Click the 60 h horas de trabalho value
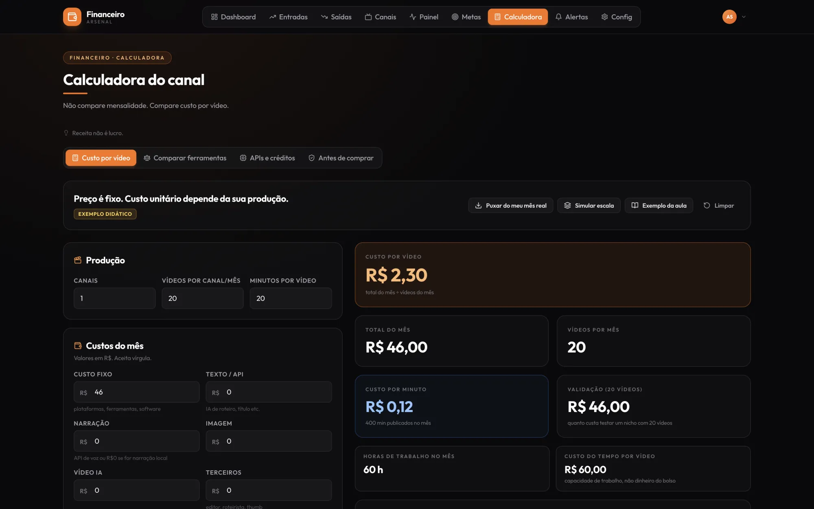The image size is (814, 509). point(373,470)
